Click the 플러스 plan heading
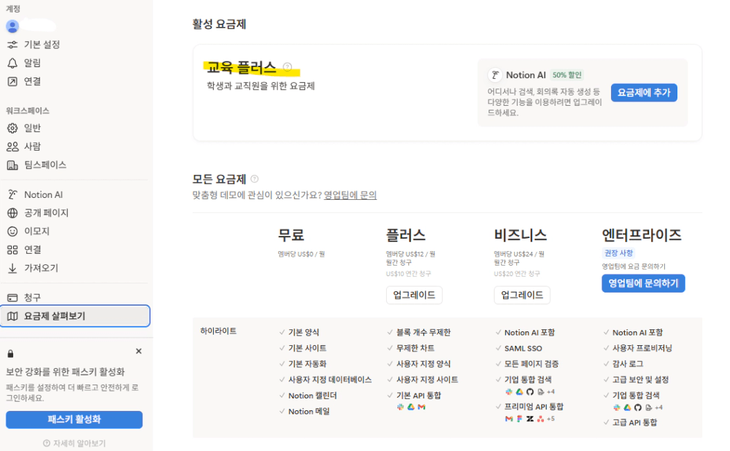This screenshot has height=451, width=730. [x=405, y=235]
